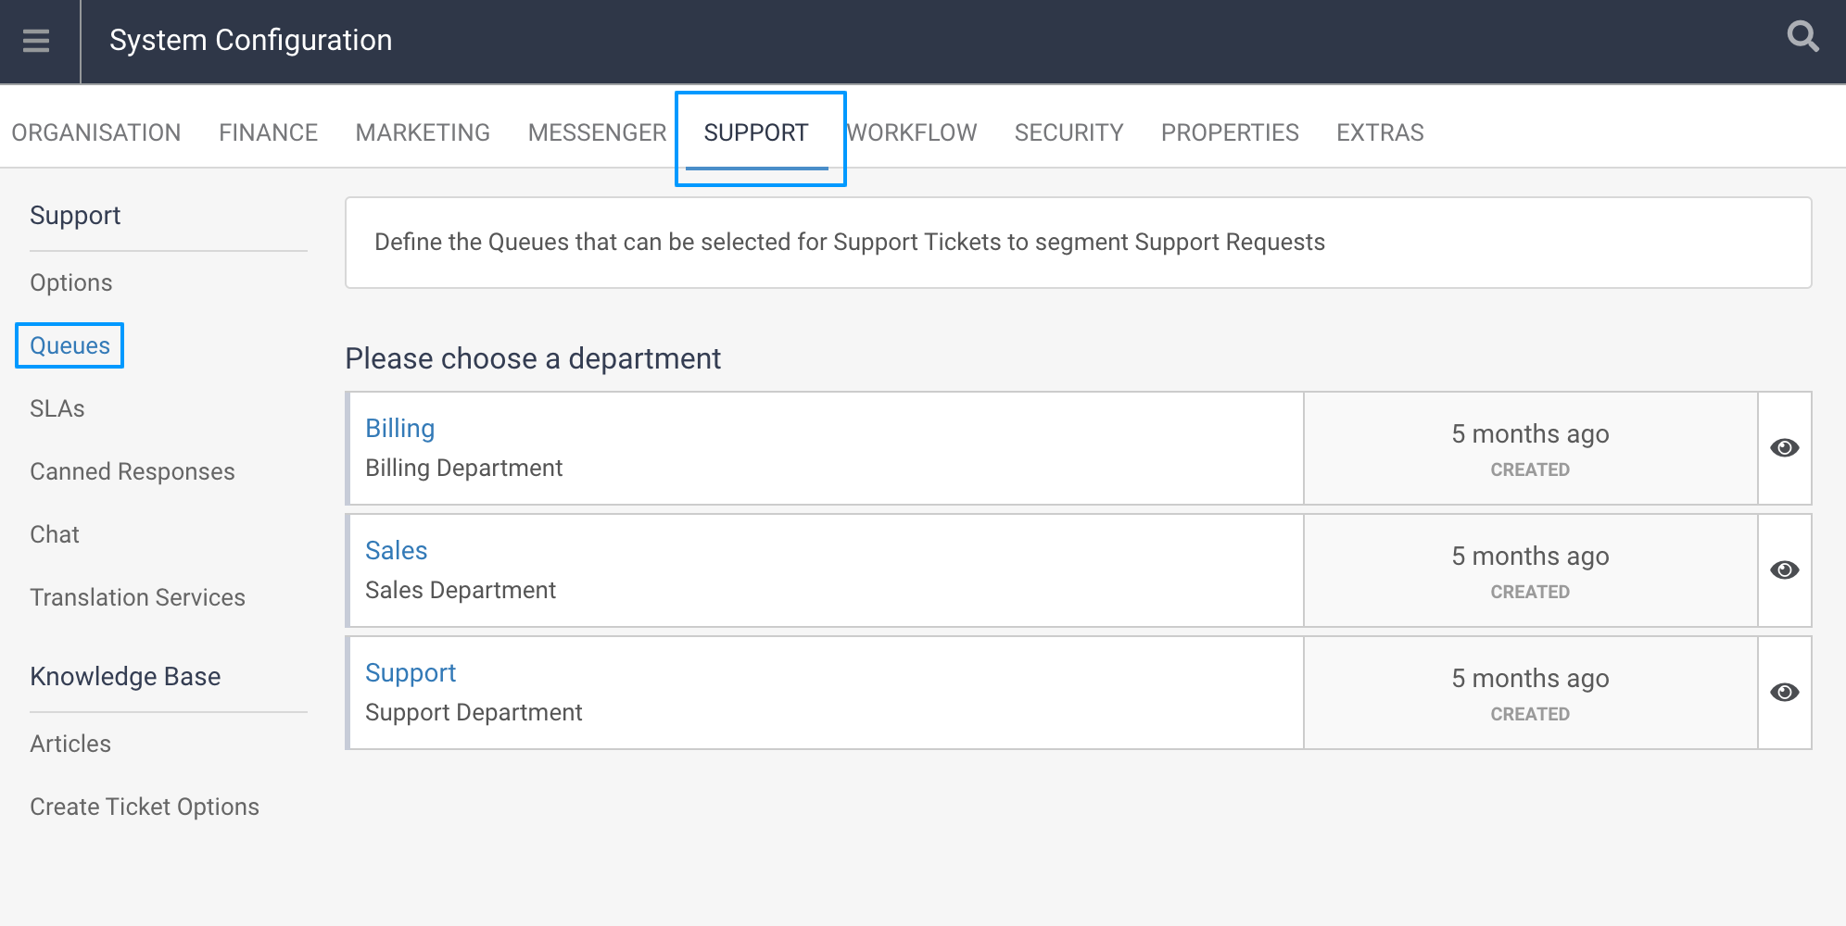The image size is (1846, 926).
Task: Open Create Ticket Options page
Action: click(x=145, y=807)
